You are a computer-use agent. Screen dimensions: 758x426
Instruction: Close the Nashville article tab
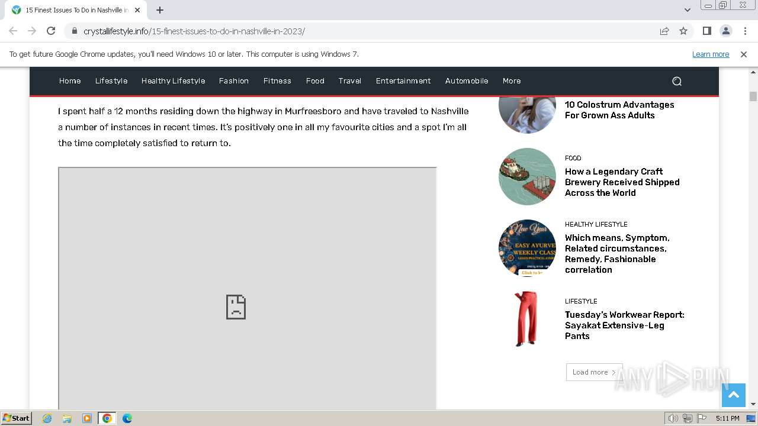click(137, 10)
